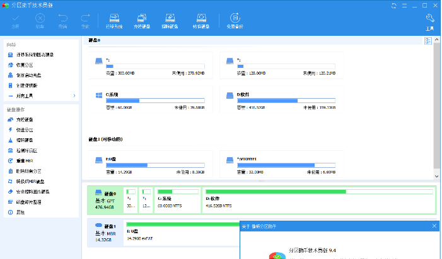
Task: Select the 12... MB partition in the disk map
Action: [146, 200]
